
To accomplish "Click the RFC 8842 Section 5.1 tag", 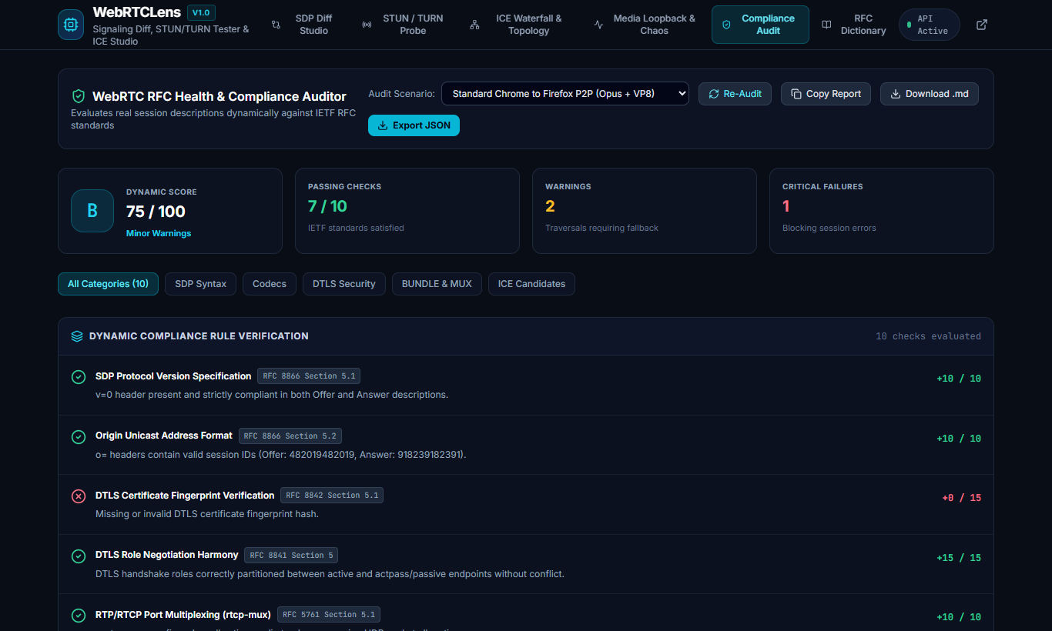I will pos(332,496).
